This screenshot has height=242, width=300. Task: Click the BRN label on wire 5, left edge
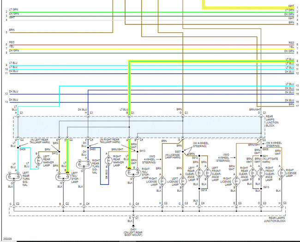12,30
